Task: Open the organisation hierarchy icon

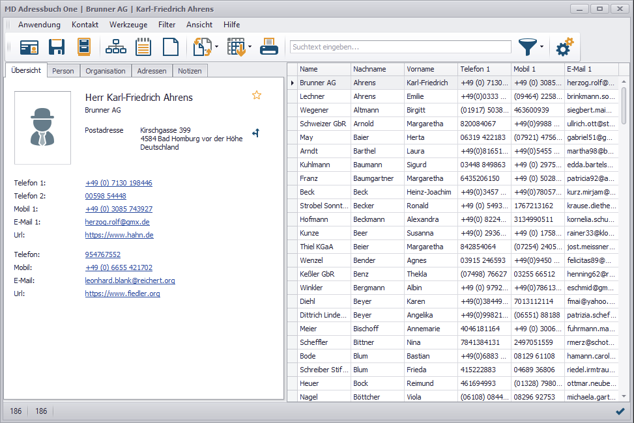Action: 116,47
